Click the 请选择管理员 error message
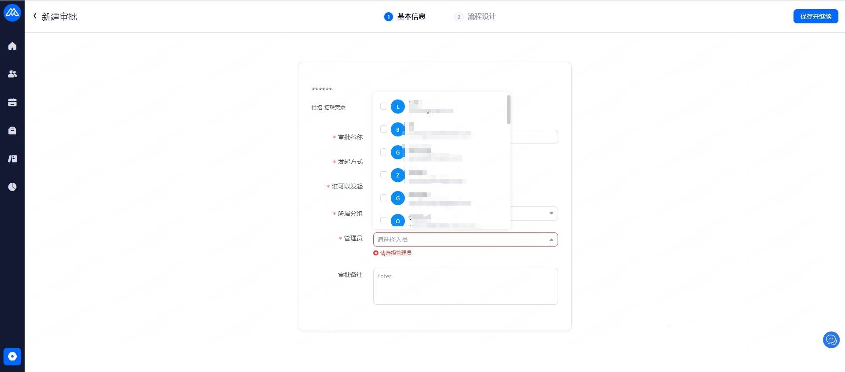Image resolution: width=845 pixels, height=372 pixels. pyautogui.click(x=393, y=253)
